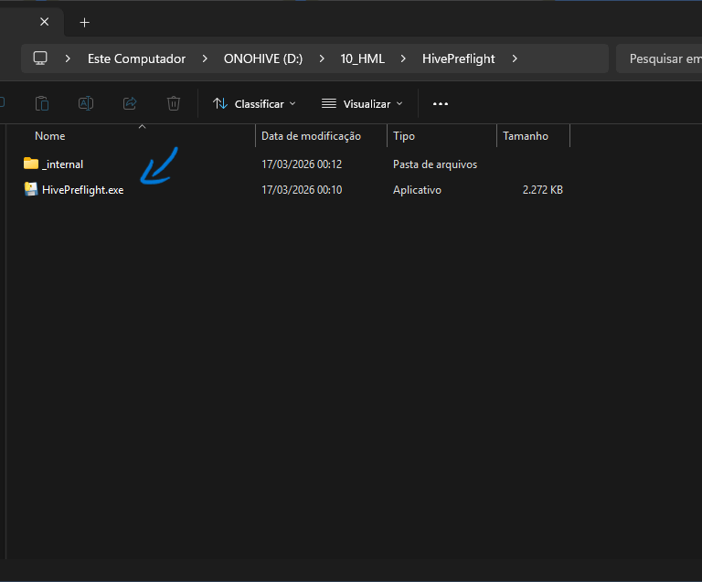Click the 2.272 KB size cell
This screenshot has width=702, height=582.
point(543,190)
